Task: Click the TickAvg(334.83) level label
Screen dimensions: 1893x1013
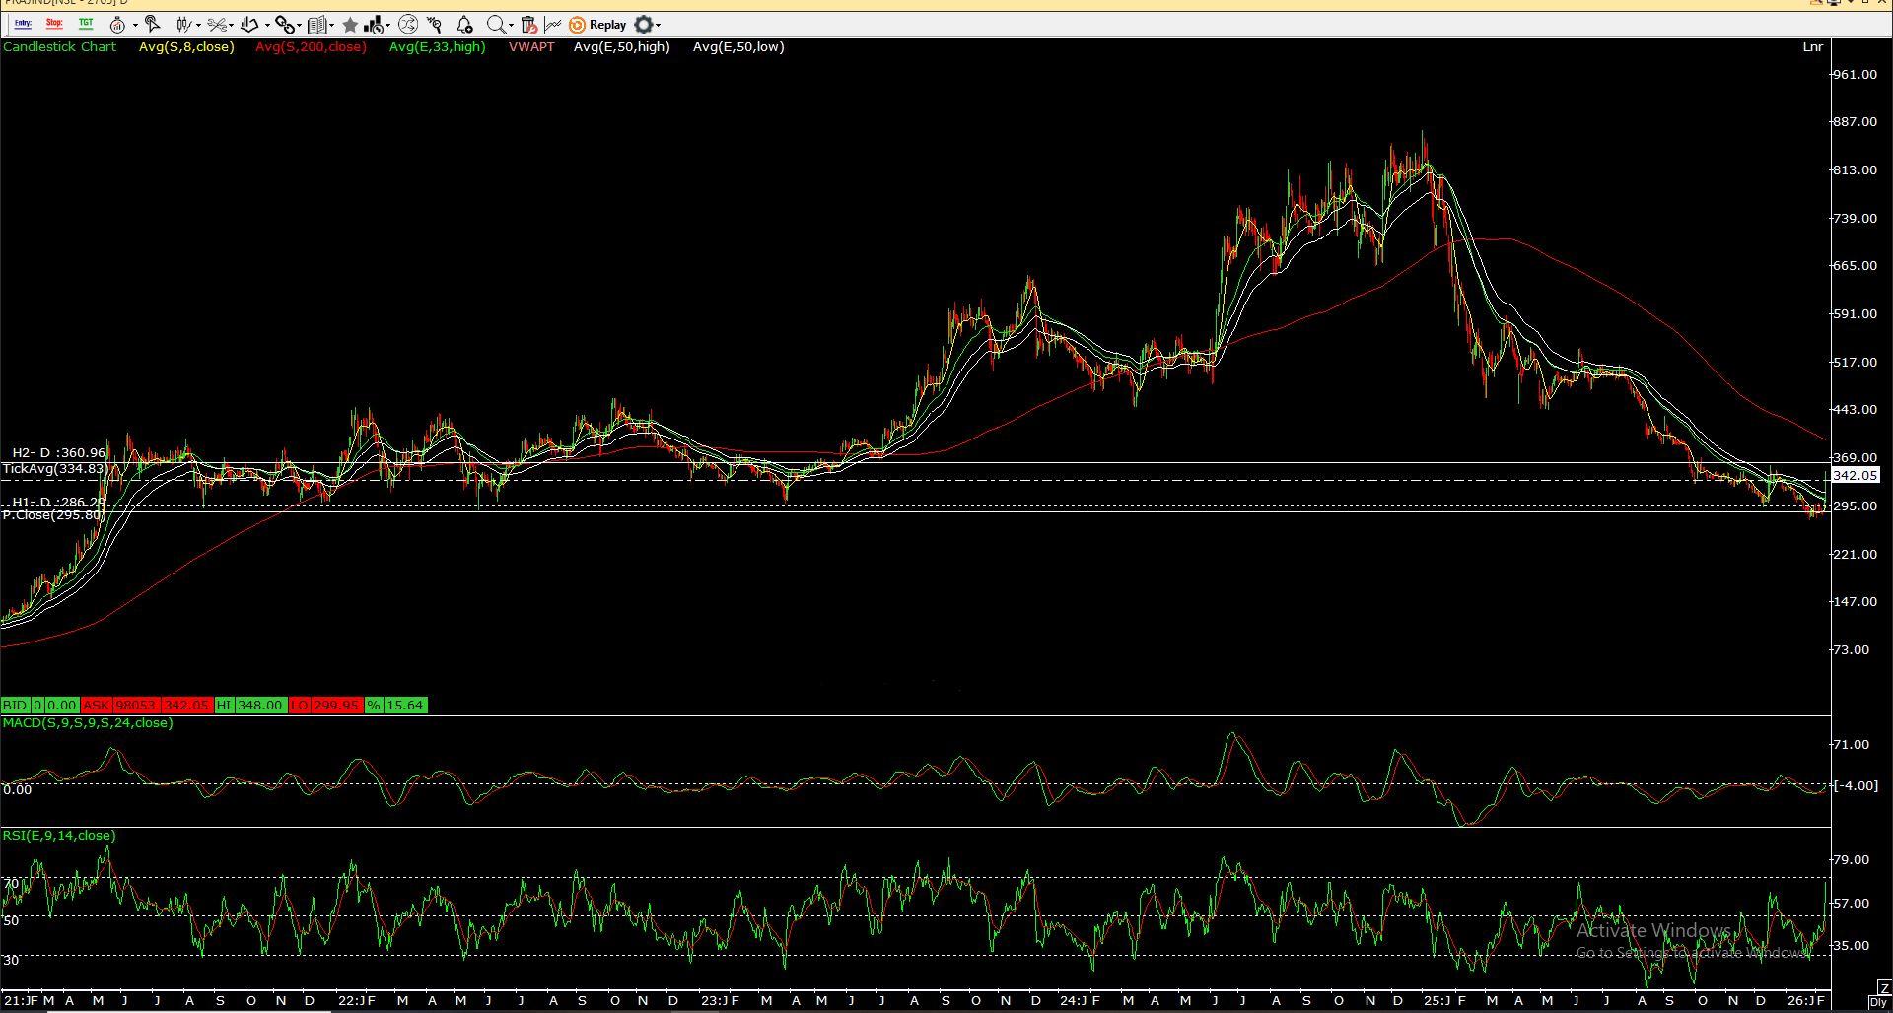Action: (54, 469)
